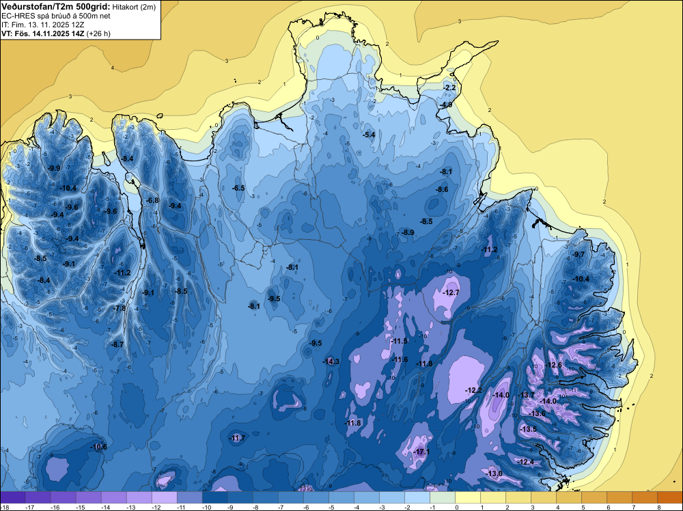Click the -6.5 temperature label

[x=238, y=188]
